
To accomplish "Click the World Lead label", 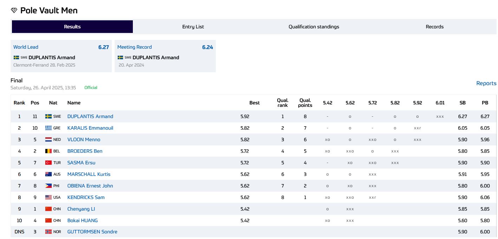I will click(26, 47).
